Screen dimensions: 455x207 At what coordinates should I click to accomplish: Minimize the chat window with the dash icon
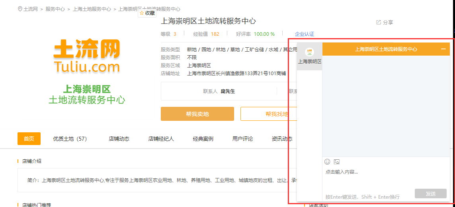tap(443, 49)
